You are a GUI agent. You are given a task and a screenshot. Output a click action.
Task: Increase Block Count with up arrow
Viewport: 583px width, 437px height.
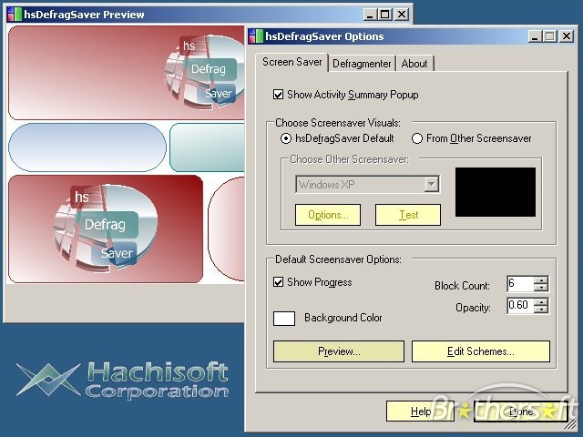point(541,280)
